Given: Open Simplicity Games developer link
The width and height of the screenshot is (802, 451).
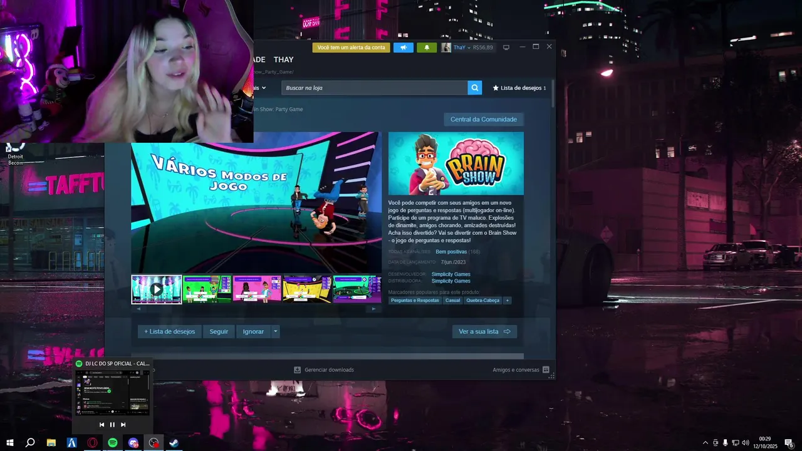Looking at the screenshot, I should [451, 274].
